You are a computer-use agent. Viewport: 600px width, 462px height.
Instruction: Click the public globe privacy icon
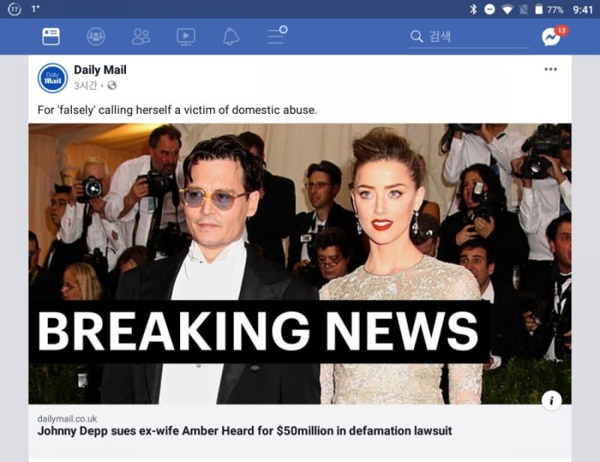(x=112, y=85)
